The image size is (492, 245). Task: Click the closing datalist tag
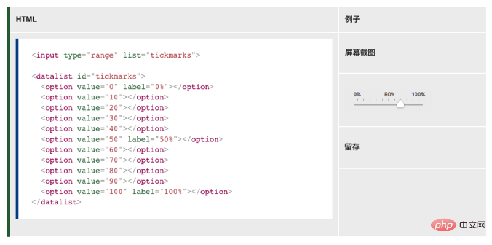click(57, 202)
